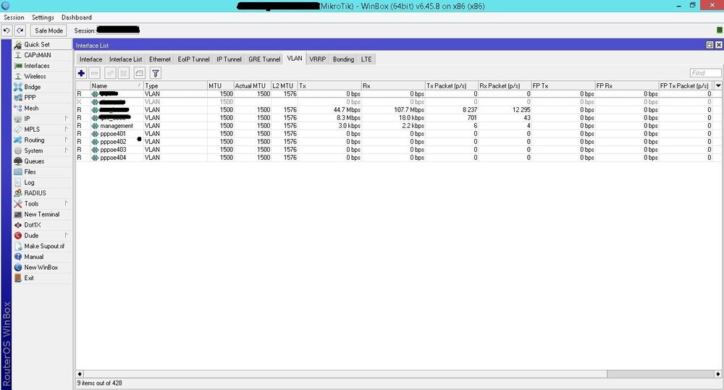Click the Filter funnel icon
Image resolution: width=724 pixels, height=390 pixels.
click(x=155, y=73)
